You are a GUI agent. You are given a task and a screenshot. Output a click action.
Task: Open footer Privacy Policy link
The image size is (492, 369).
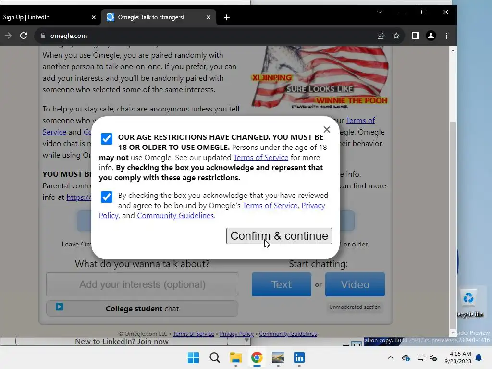tap(236, 334)
